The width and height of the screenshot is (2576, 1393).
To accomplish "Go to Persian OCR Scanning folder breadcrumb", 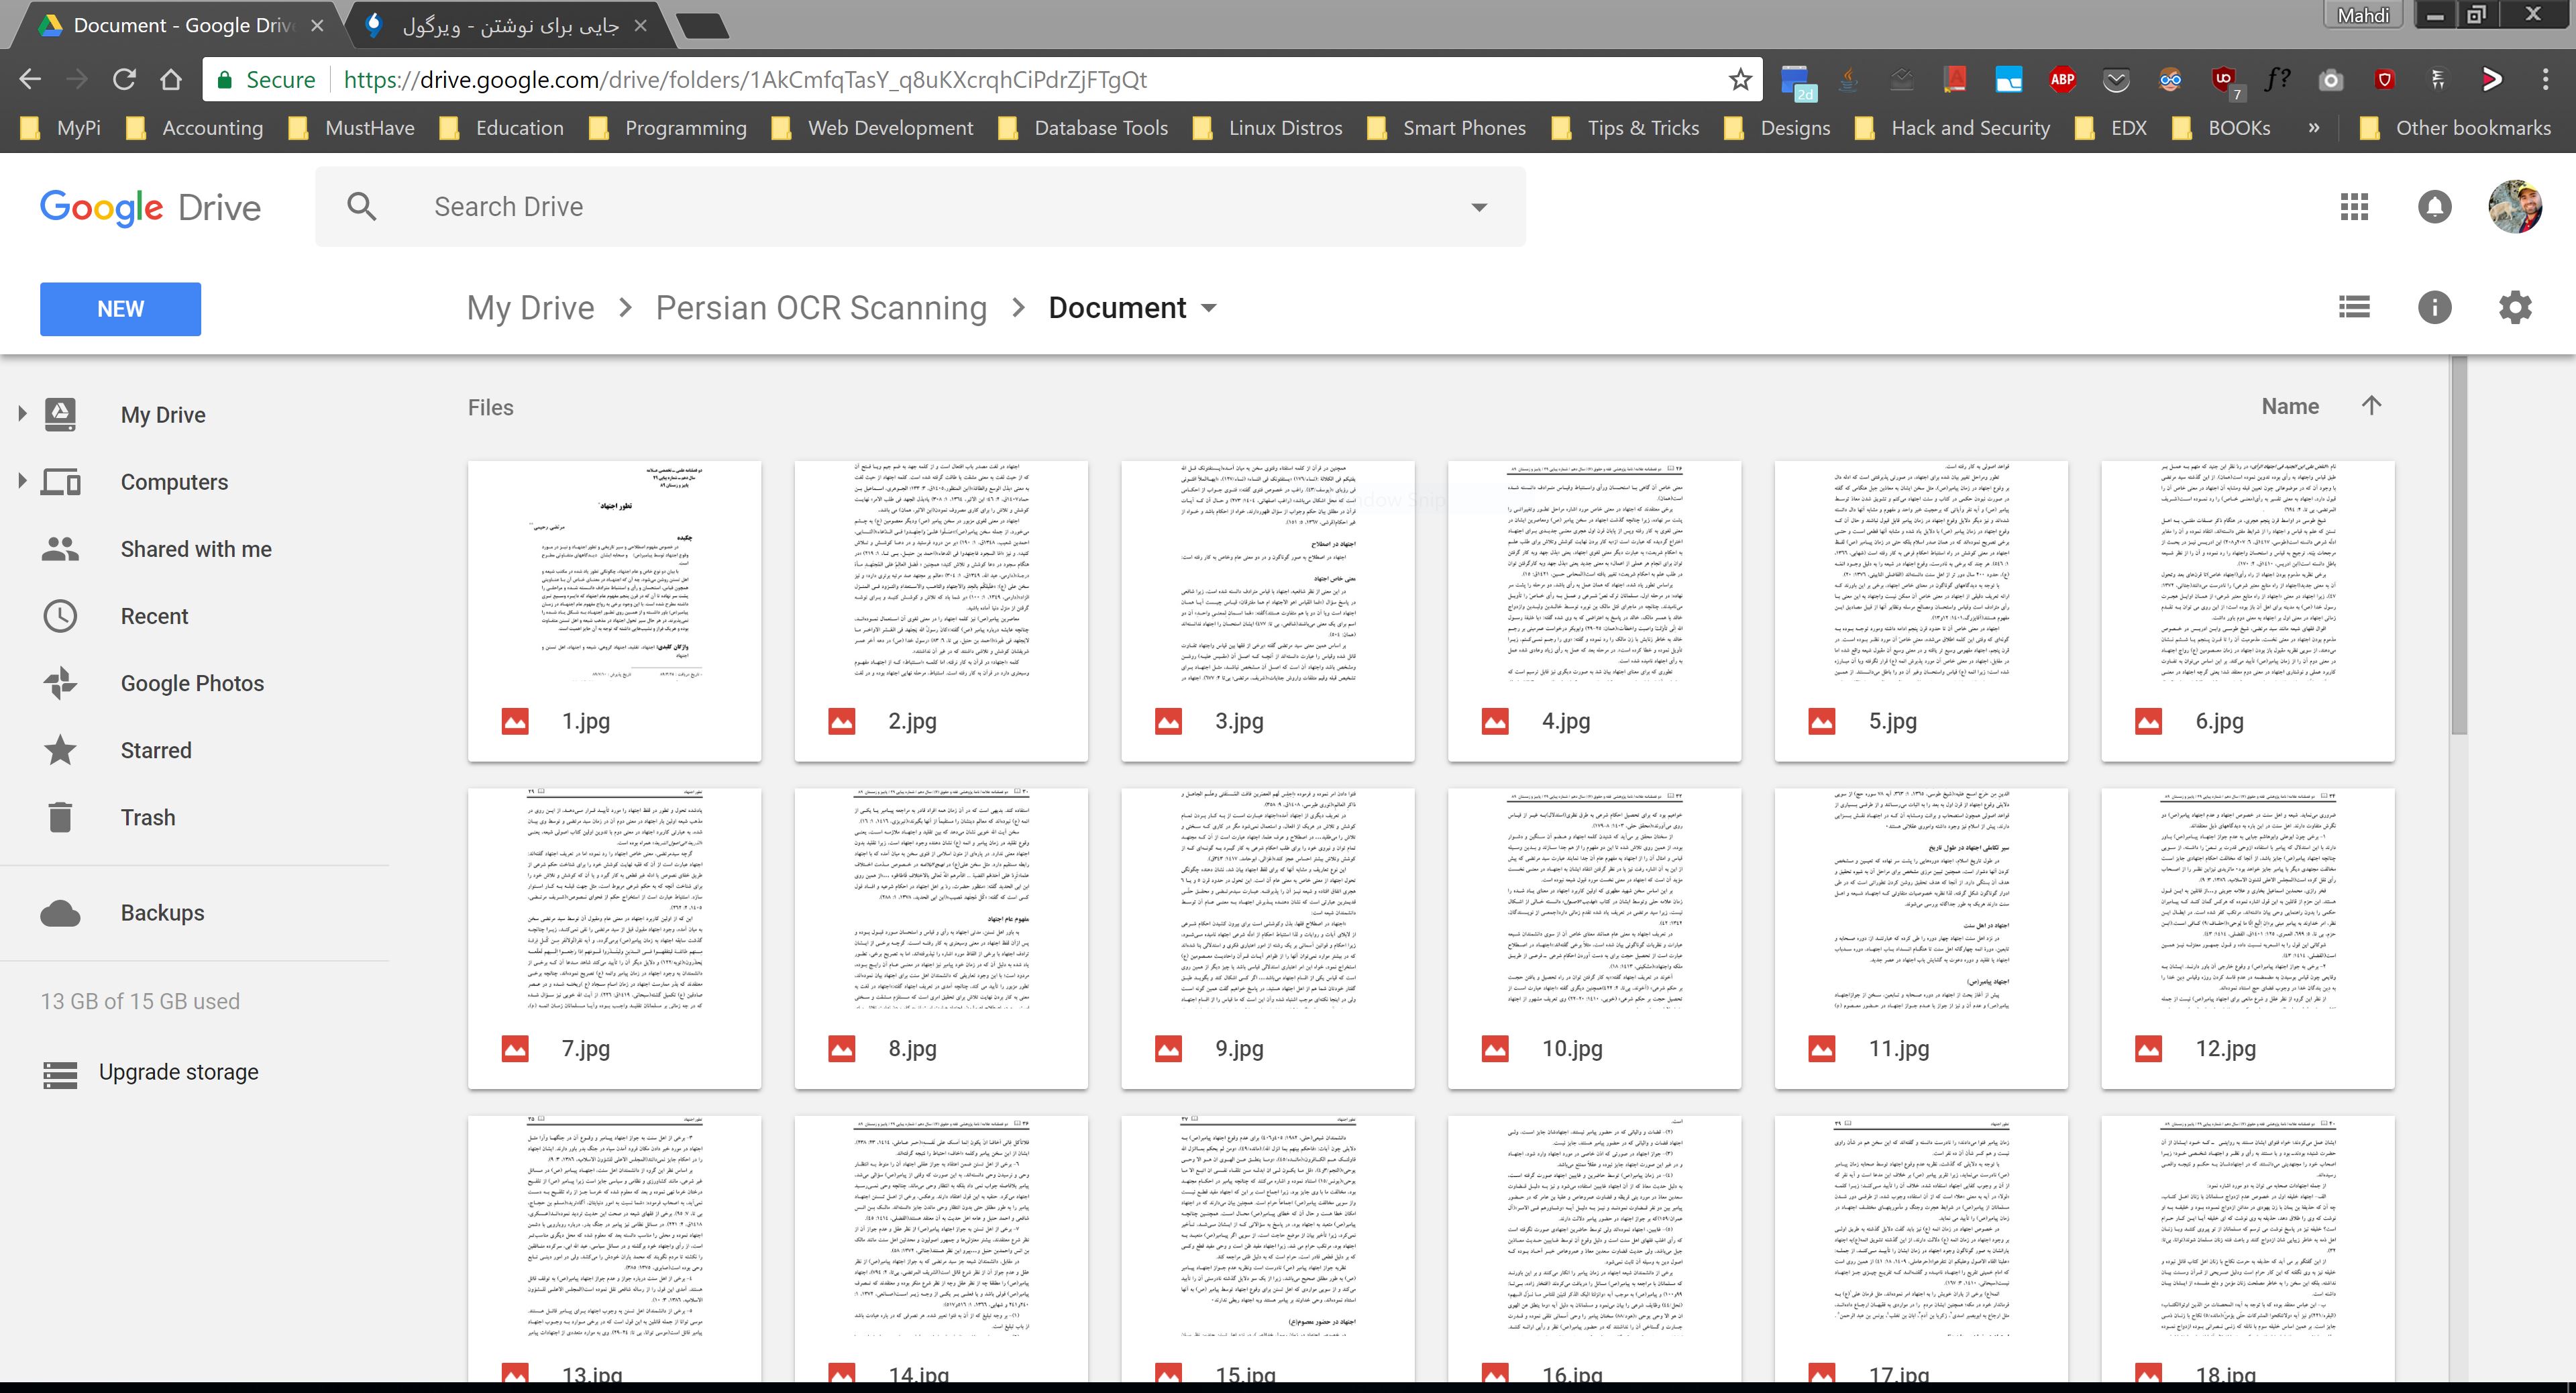I will 820,308.
